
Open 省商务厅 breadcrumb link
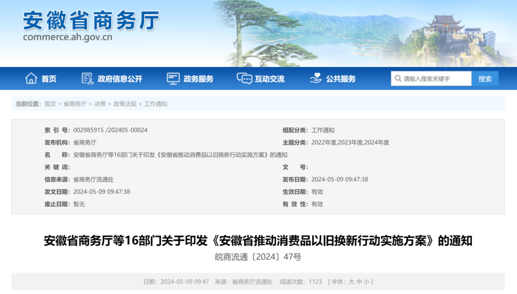point(75,104)
